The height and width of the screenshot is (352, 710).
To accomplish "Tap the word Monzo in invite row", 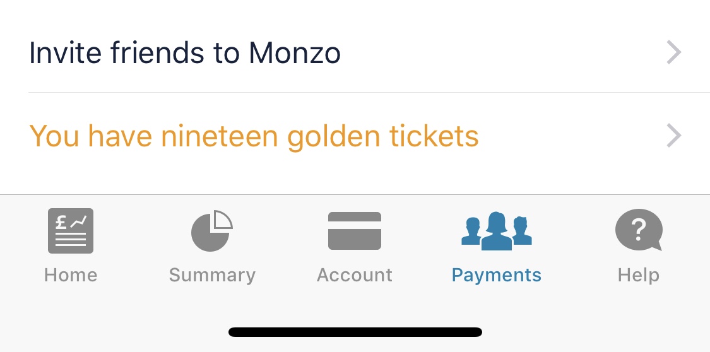I will coord(295,53).
